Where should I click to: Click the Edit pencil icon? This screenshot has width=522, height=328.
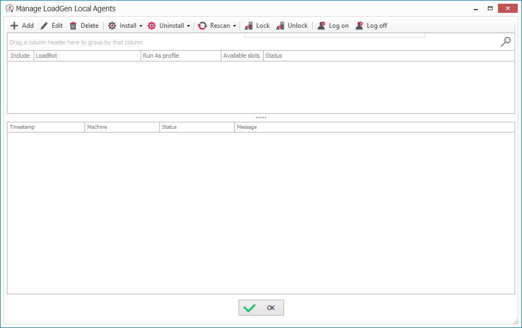point(44,26)
